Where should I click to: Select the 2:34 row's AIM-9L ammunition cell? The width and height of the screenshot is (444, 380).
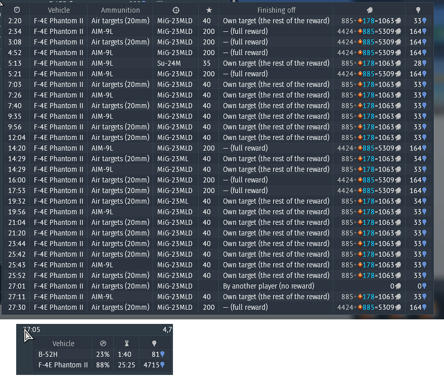click(x=102, y=31)
